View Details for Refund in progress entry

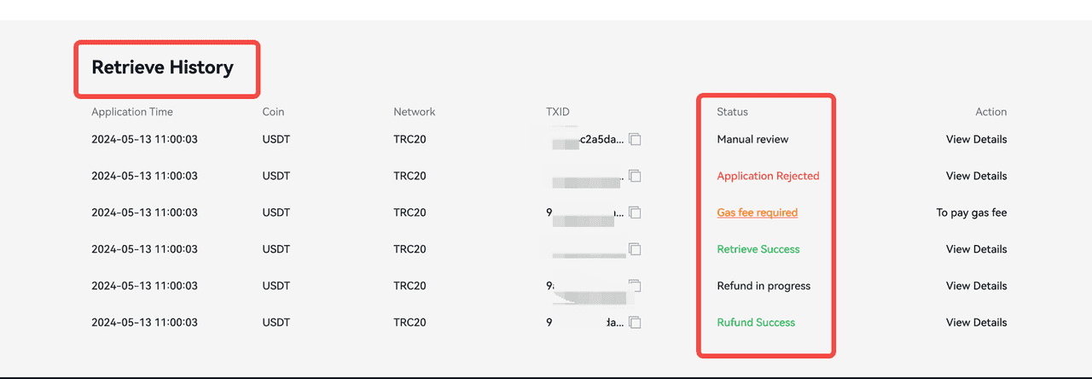[976, 286]
